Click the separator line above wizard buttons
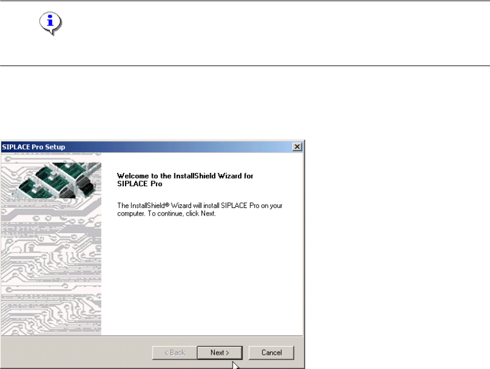The width and height of the screenshot is (490, 369). pos(152,336)
